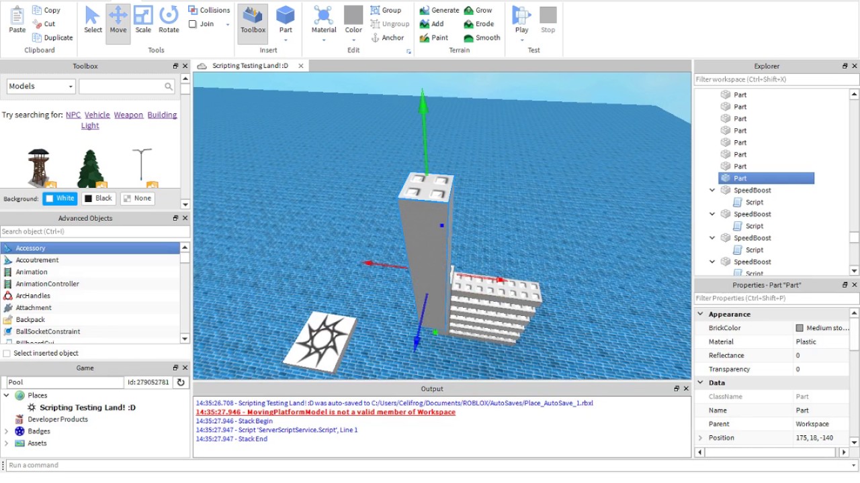Toggle the Anchor tool

[388, 38]
